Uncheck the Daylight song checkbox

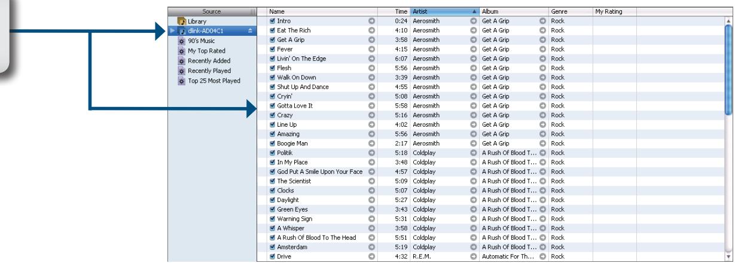point(273,200)
